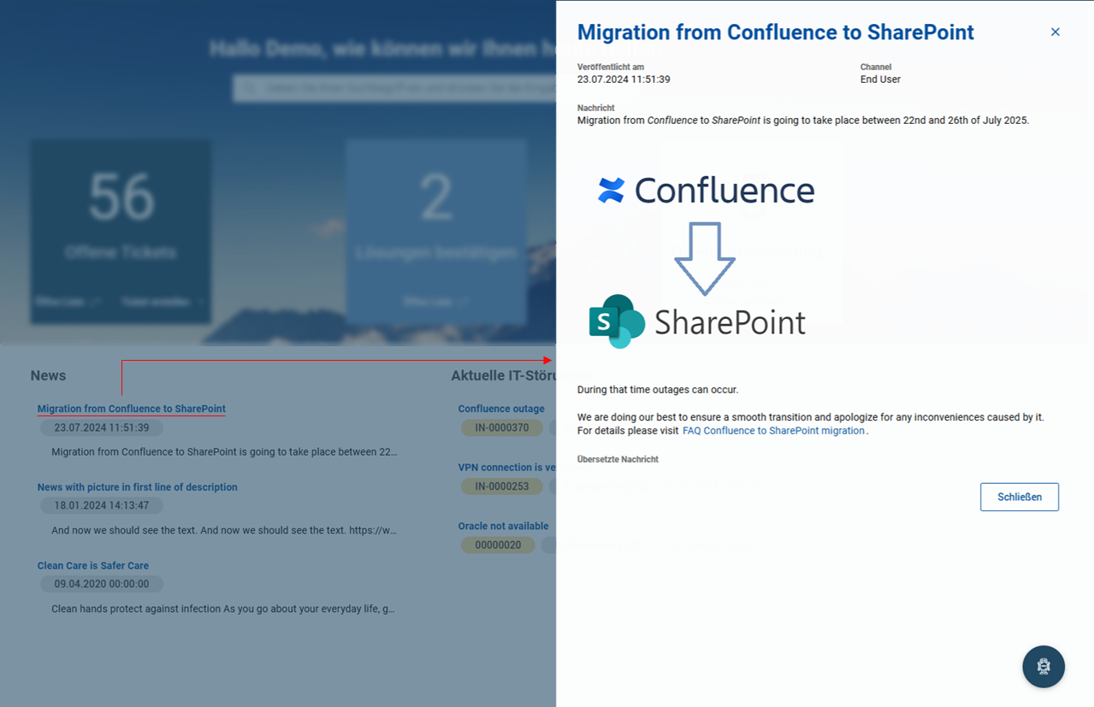
Task: Select the 56 Offene Tickets tile
Action: click(x=121, y=233)
